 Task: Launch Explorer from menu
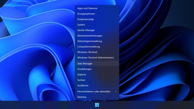[97, 74]
